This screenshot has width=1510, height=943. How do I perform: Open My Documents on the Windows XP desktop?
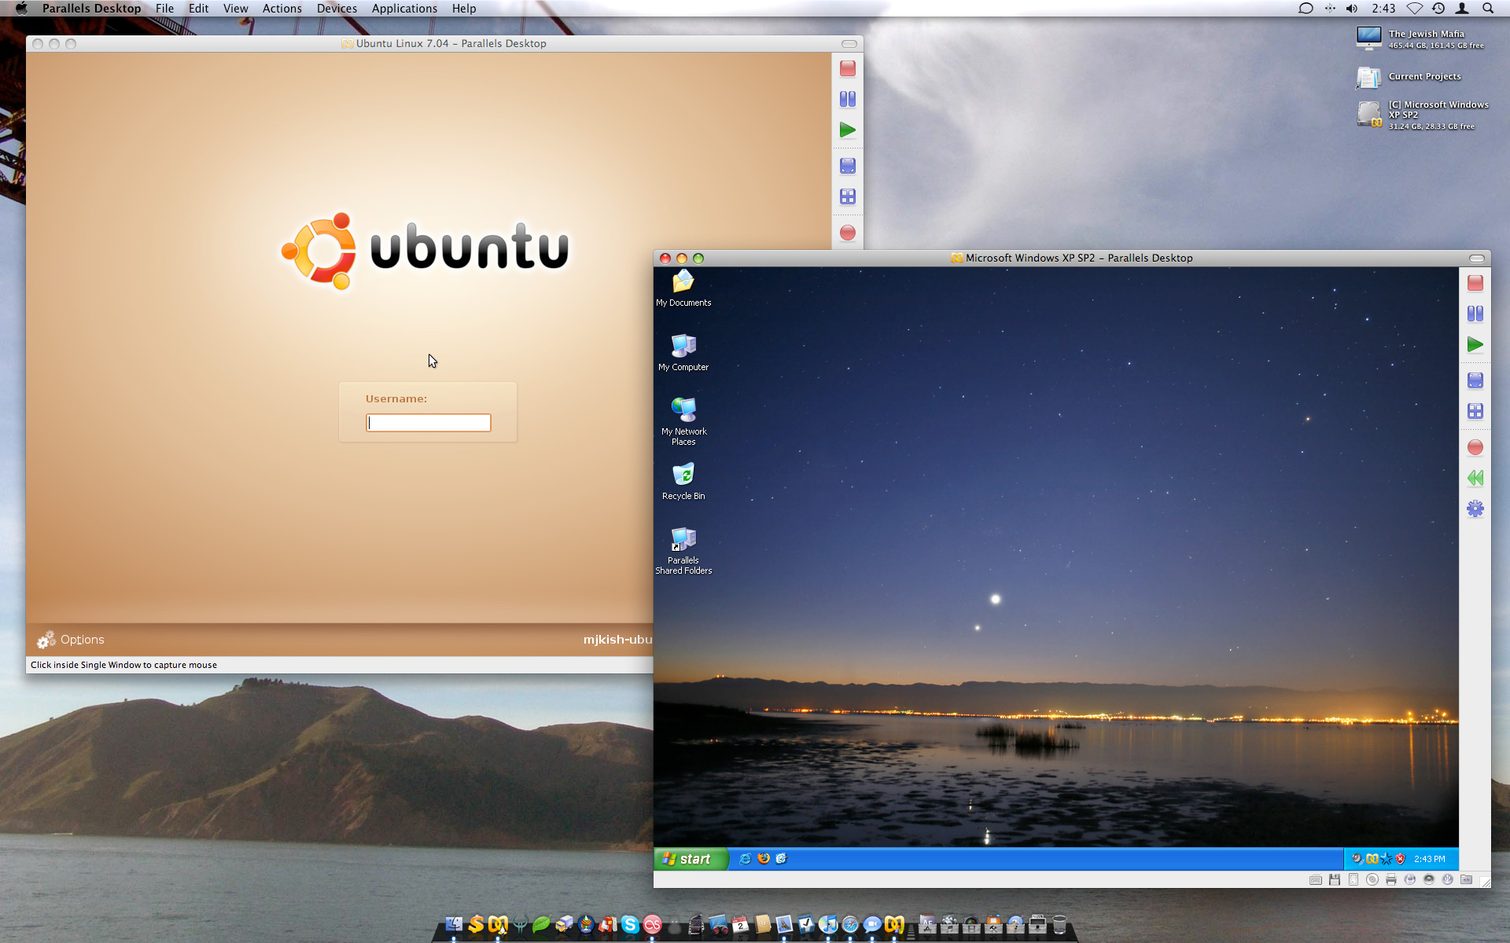point(683,288)
